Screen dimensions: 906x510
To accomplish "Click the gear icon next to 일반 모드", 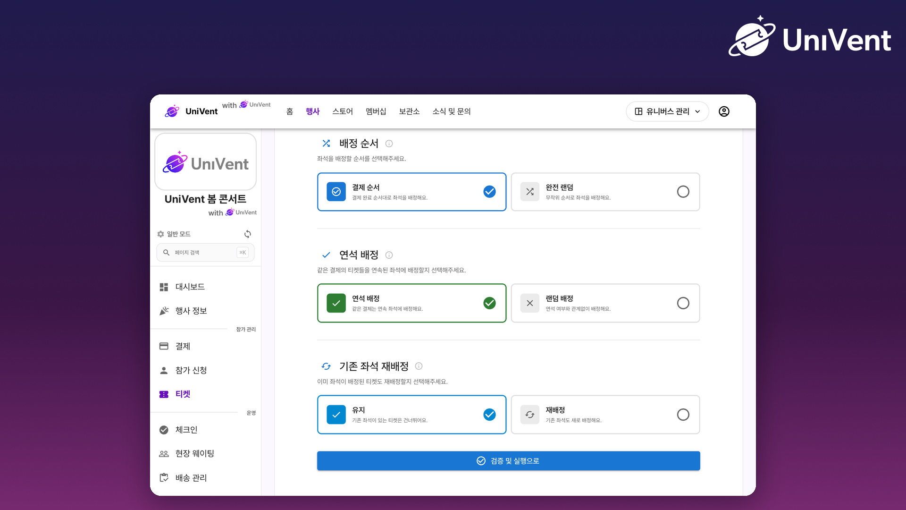I will click(x=160, y=234).
